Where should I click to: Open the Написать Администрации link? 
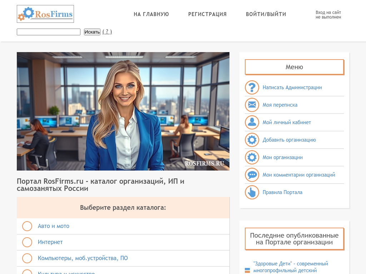click(292, 87)
